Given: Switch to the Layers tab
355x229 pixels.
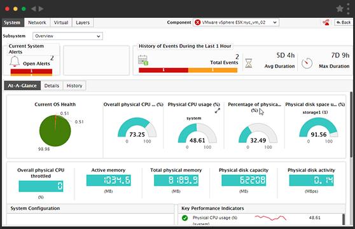Looking at the screenshot, I should (83, 22).
